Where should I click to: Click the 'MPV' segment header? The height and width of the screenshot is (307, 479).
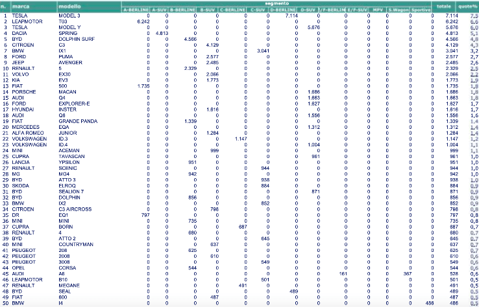coord(377,10)
